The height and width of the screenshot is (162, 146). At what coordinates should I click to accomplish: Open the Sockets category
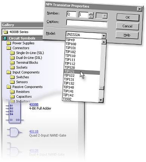click(x=22, y=68)
